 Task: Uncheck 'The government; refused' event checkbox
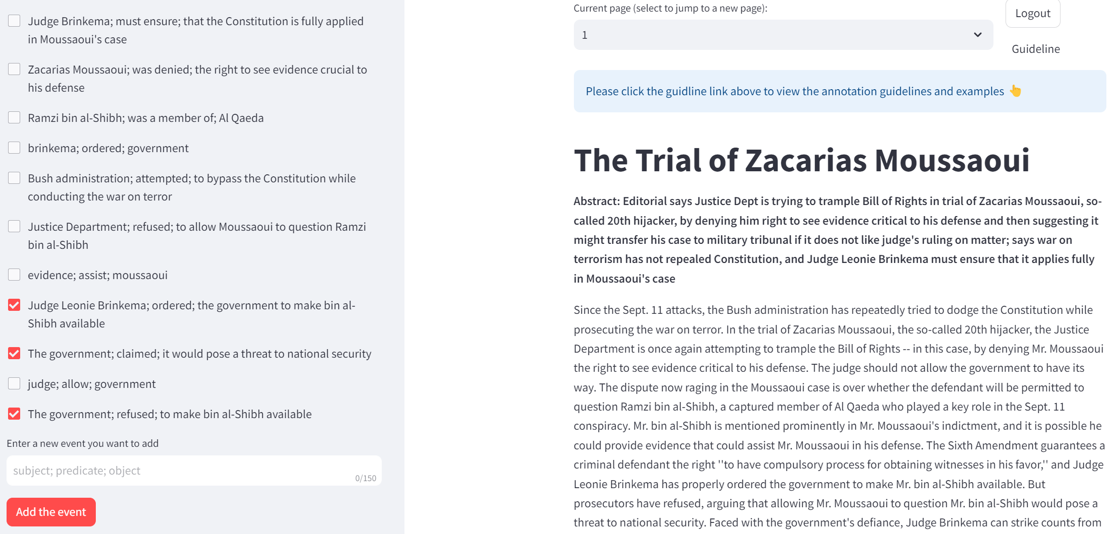(14, 414)
